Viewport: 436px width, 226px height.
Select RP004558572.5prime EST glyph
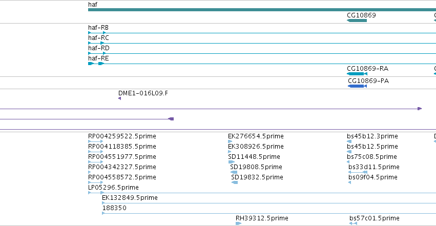coord(95,182)
